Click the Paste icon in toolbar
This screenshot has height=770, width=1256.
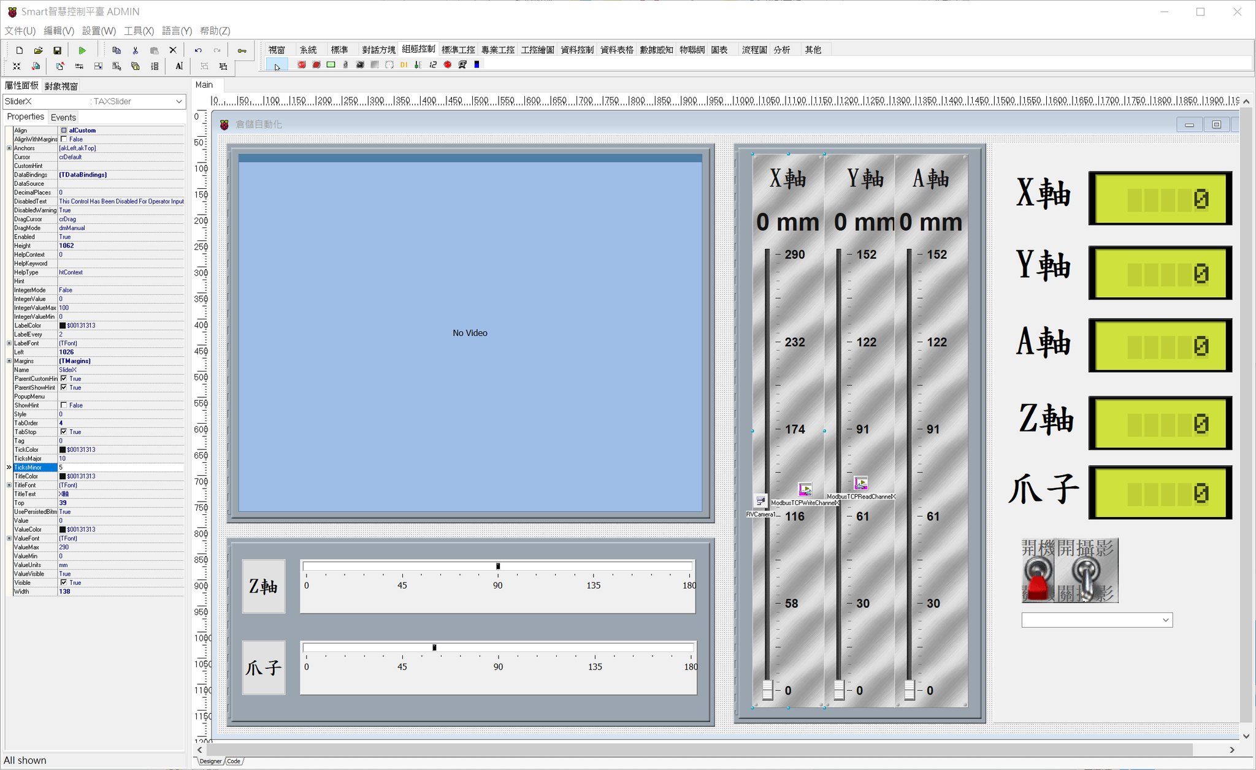point(155,50)
